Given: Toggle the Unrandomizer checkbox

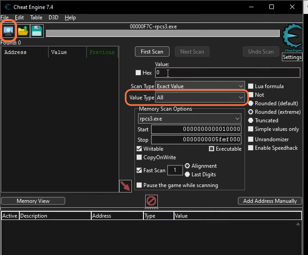Looking at the screenshot, I should tap(250, 139).
